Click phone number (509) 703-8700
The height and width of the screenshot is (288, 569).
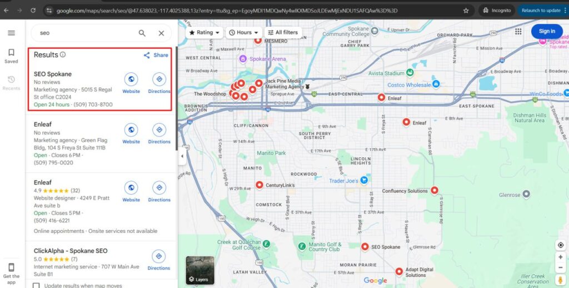click(x=93, y=105)
